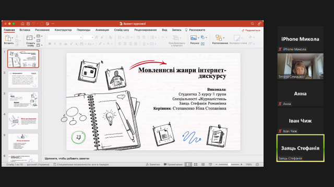The height and width of the screenshot is (187, 334).
Task: Click the Format Painter brush icon
Action: 17,45
